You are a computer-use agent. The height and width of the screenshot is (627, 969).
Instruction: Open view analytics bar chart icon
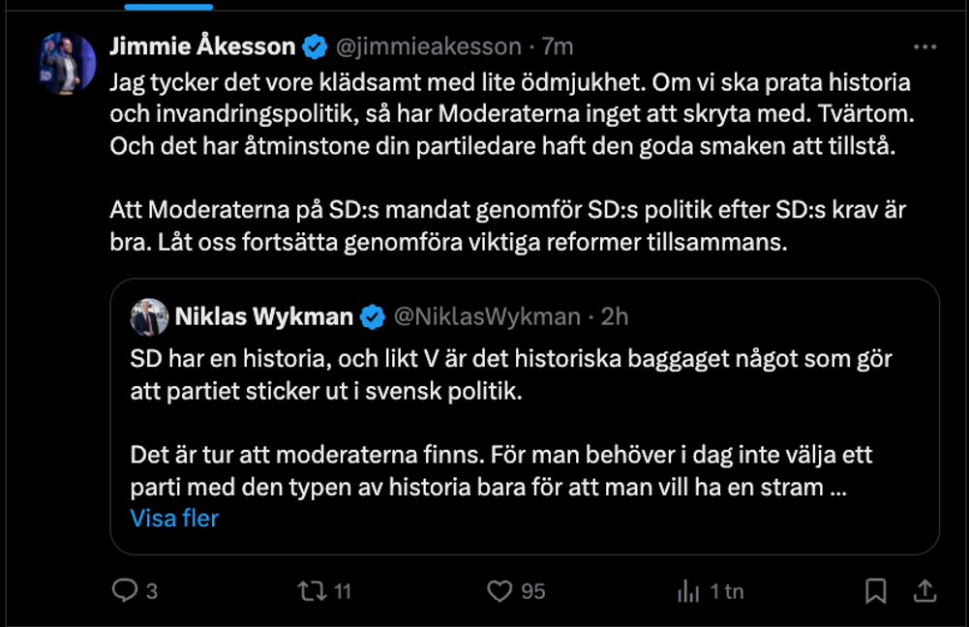click(688, 590)
